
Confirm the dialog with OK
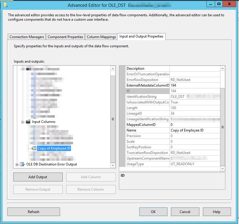coord(153,212)
